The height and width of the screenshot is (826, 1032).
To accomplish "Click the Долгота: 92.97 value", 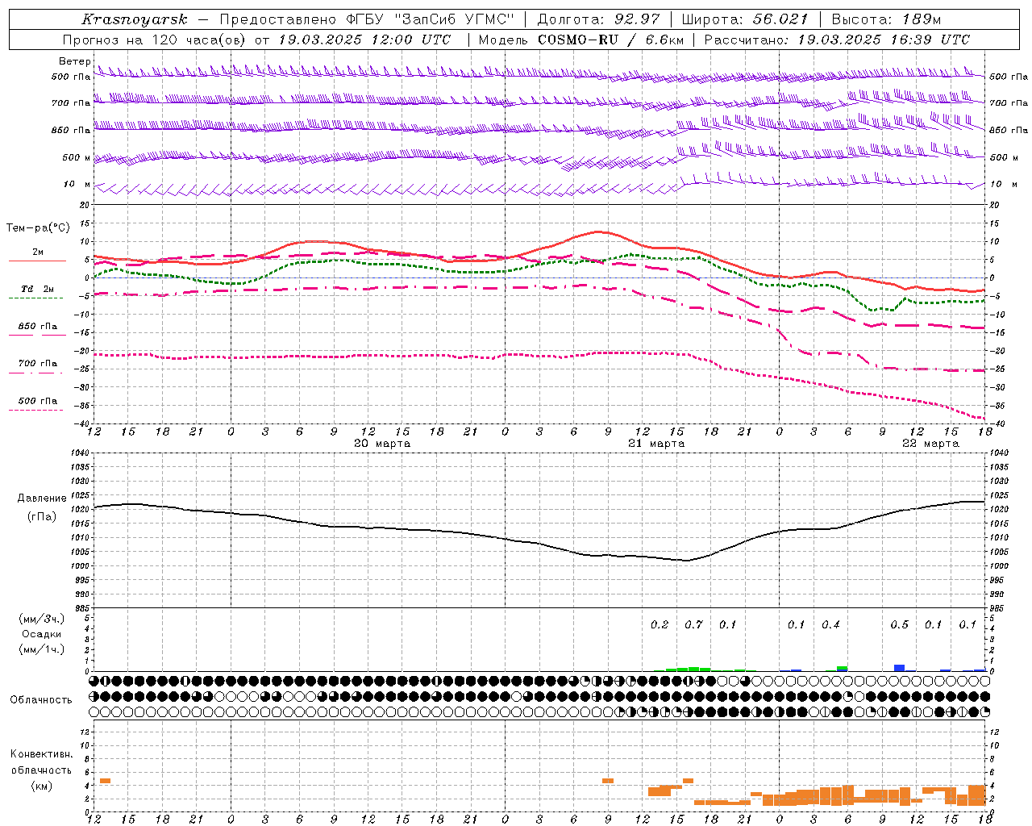I will click(597, 19).
